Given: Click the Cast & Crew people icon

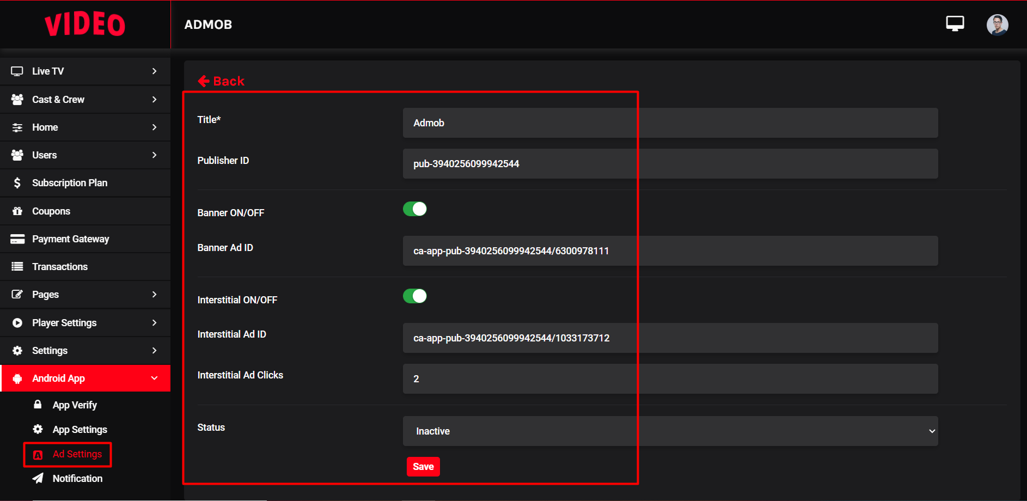Looking at the screenshot, I should [17, 100].
